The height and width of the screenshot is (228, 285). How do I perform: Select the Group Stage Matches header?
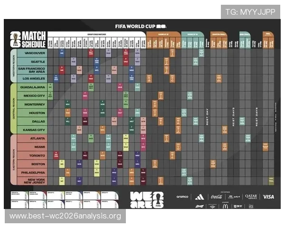[x=97, y=34]
